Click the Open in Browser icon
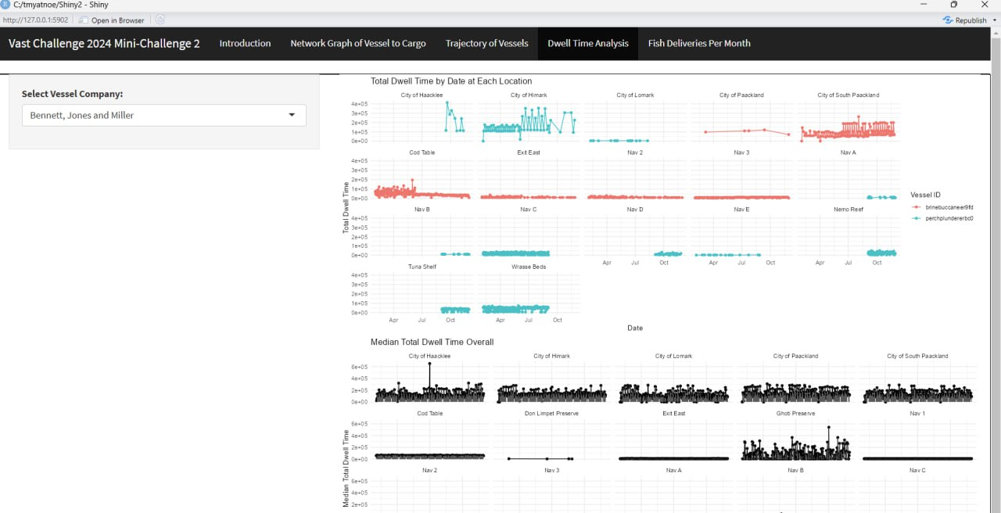Image resolution: width=1001 pixels, height=513 pixels. (x=84, y=20)
